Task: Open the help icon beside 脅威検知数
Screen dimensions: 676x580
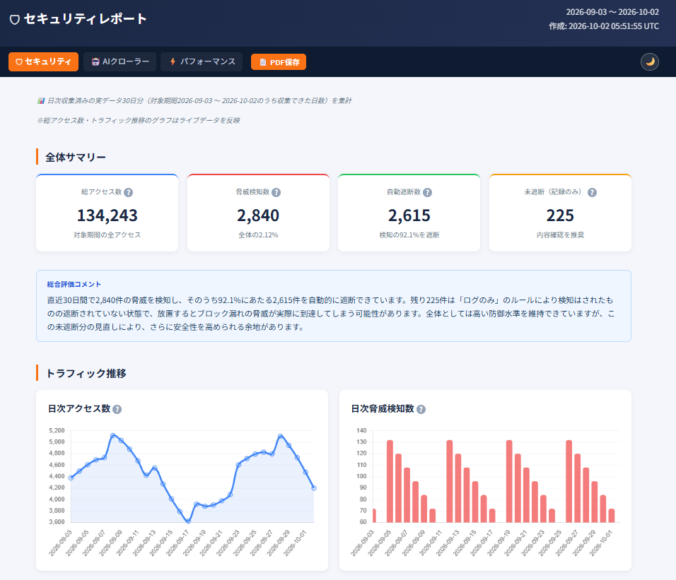Action: click(276, 192)
